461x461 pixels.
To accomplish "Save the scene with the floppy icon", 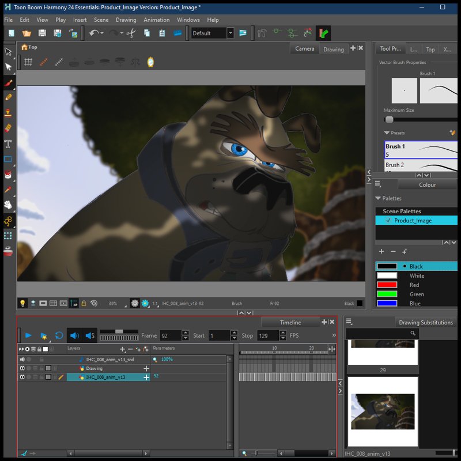I will click(x=42, y=33).
